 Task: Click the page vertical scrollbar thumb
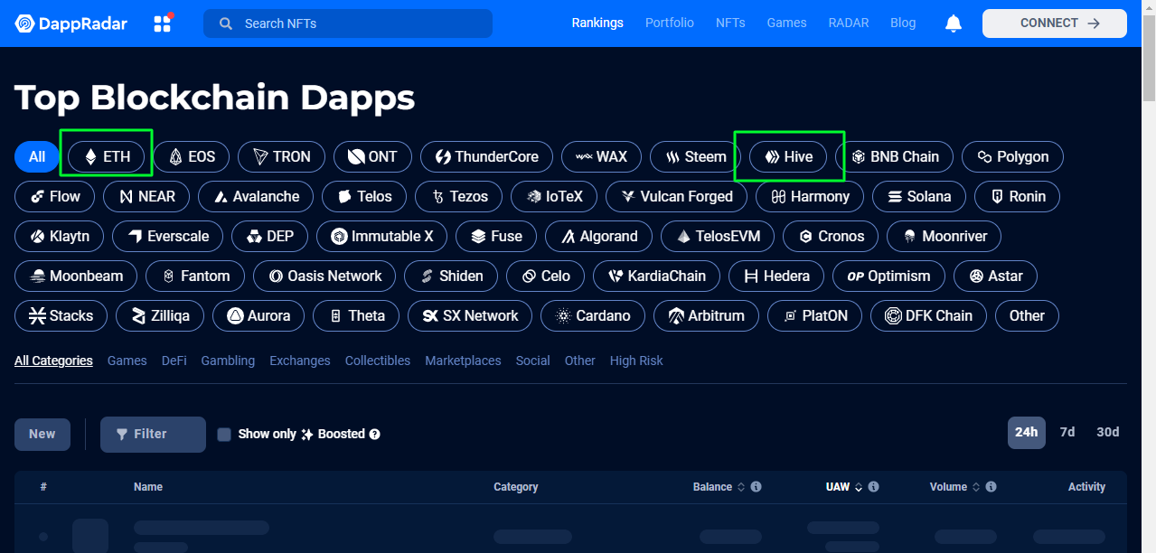(x=1149, y=59)
